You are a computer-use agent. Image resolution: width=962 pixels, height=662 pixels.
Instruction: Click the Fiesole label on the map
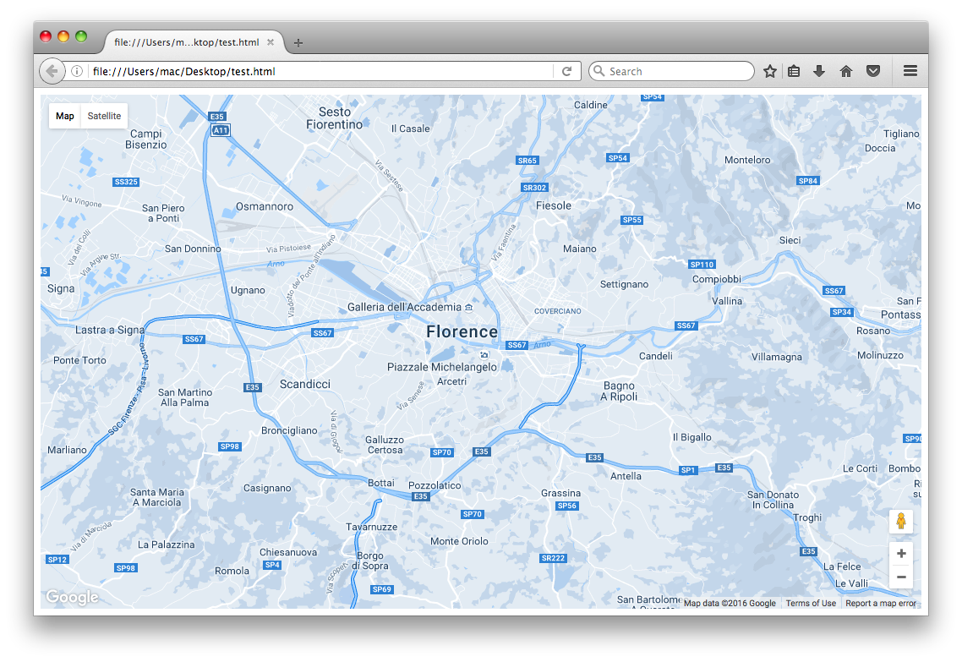(x=554, y=205)
